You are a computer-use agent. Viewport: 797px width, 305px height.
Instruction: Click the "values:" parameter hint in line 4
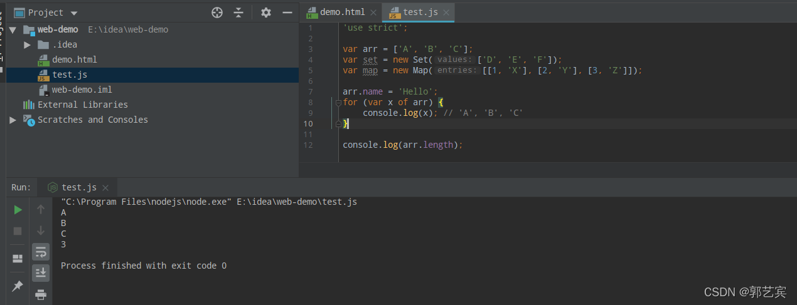(456, 60)
